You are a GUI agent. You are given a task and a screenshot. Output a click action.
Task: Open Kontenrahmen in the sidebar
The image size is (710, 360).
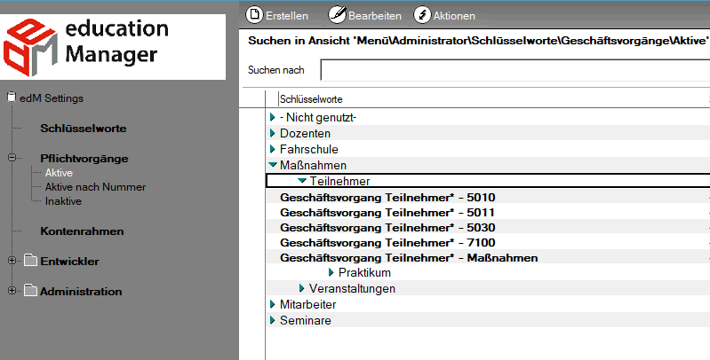pyautogui.click(x=82, y=231)
